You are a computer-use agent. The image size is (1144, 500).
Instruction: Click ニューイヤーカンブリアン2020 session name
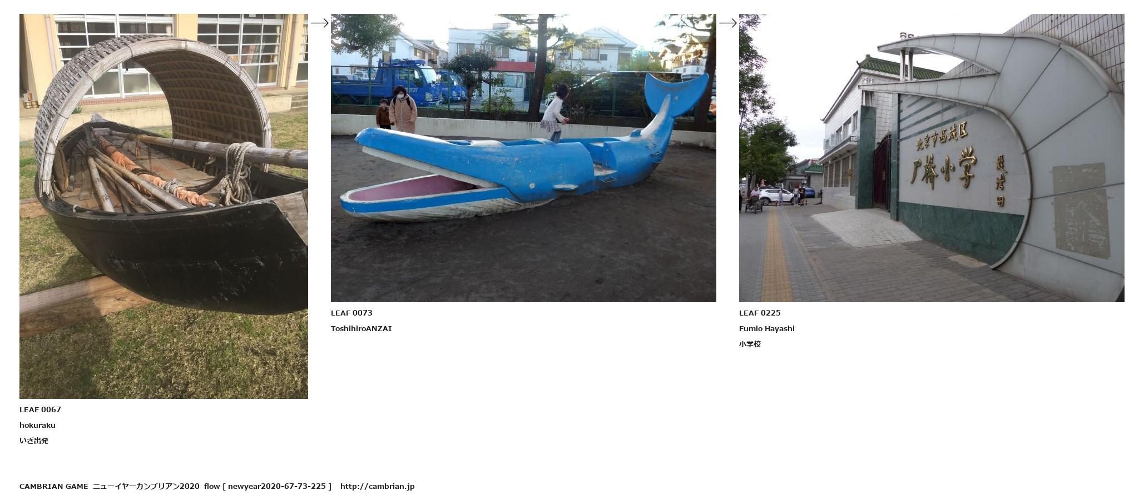point(146,486)
